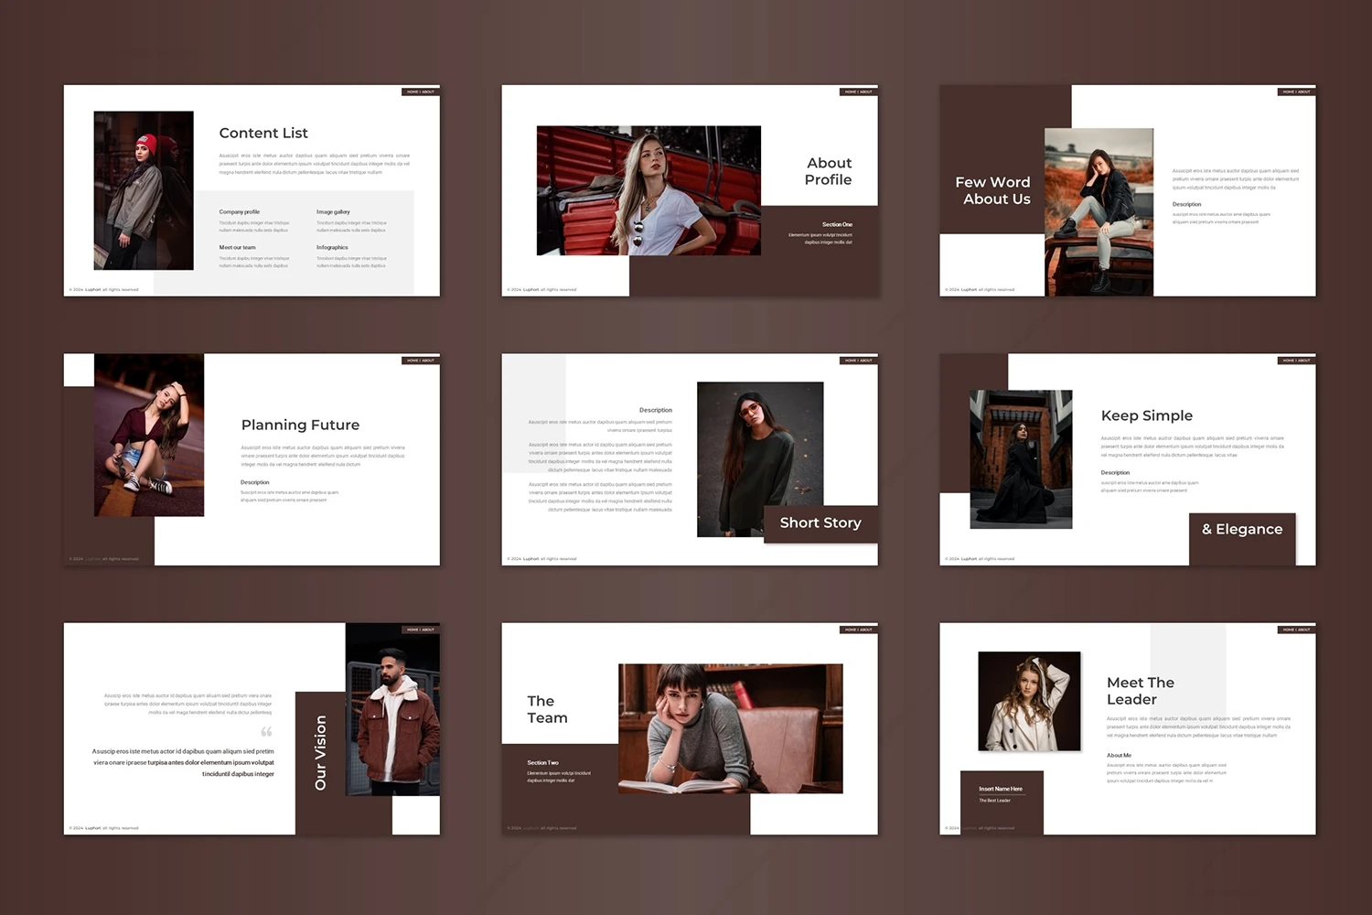
Task: Click the "Planning Future" heading
Action: pos(300,425)
